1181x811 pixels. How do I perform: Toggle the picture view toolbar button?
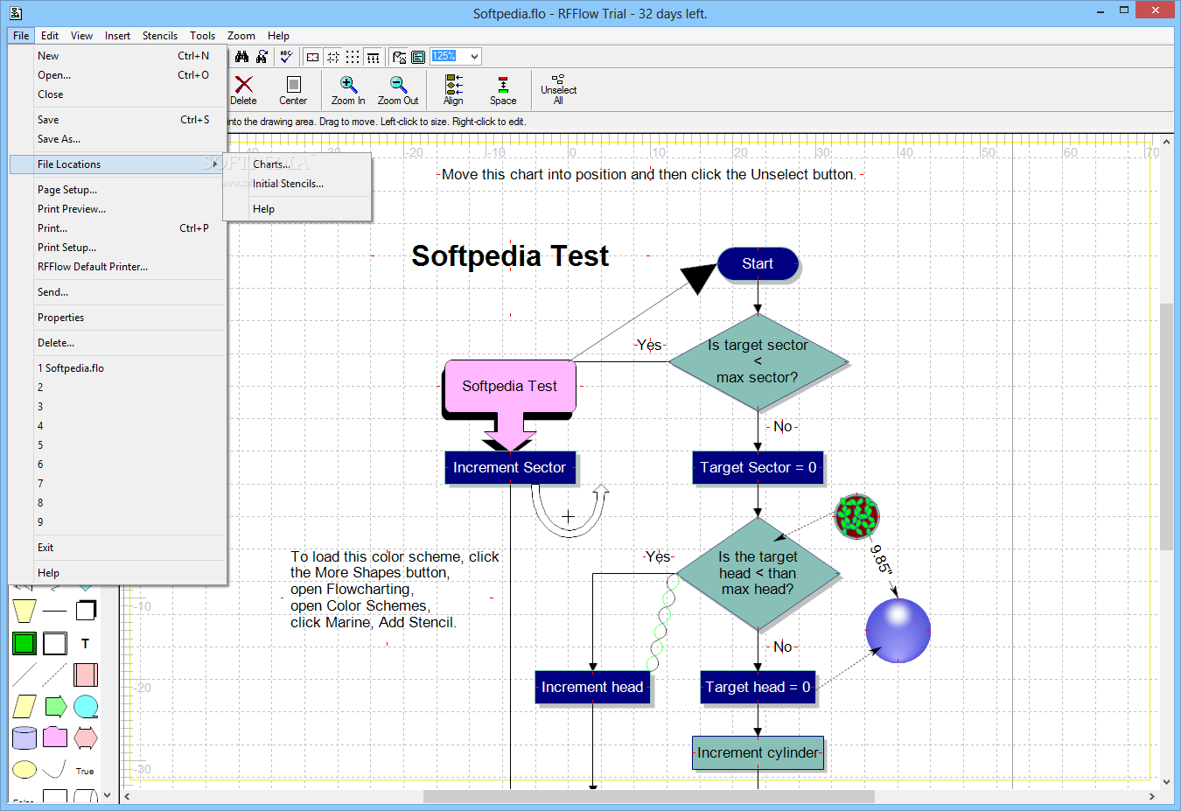point(399,57)
